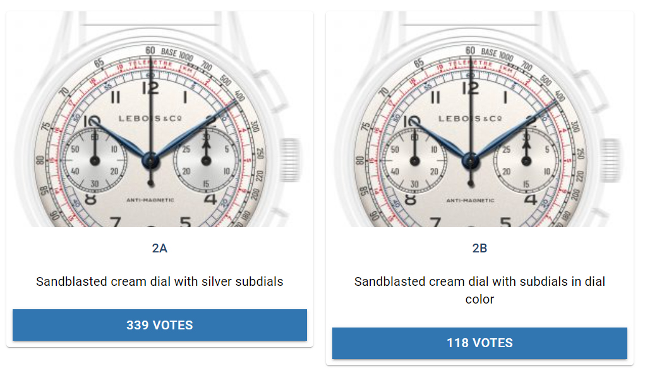
Task: Click the 339 VOTES button
Action: tap(160, 325)
